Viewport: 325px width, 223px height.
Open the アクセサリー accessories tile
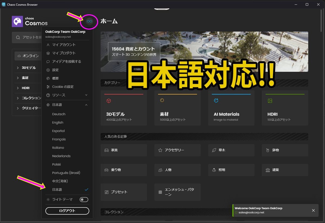[177, 150]
